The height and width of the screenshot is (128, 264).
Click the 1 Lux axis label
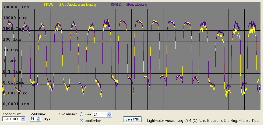coord(9,61)
